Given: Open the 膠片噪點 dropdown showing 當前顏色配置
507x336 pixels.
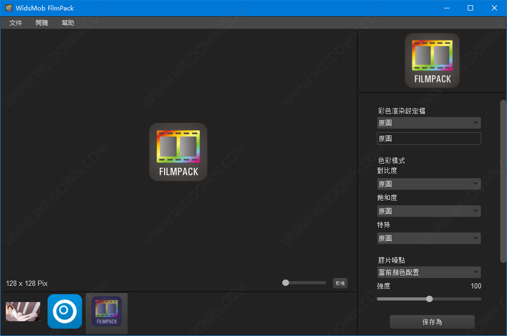Looking at the screenshot, I should (x=429, y=272).
